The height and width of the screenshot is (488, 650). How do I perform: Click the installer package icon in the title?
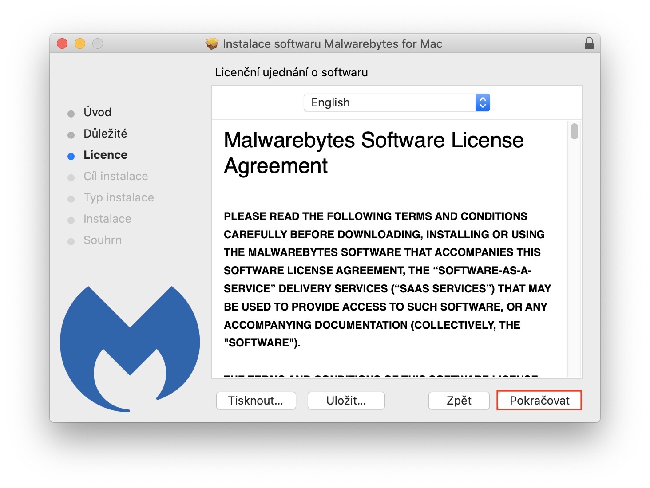(212, 43)
